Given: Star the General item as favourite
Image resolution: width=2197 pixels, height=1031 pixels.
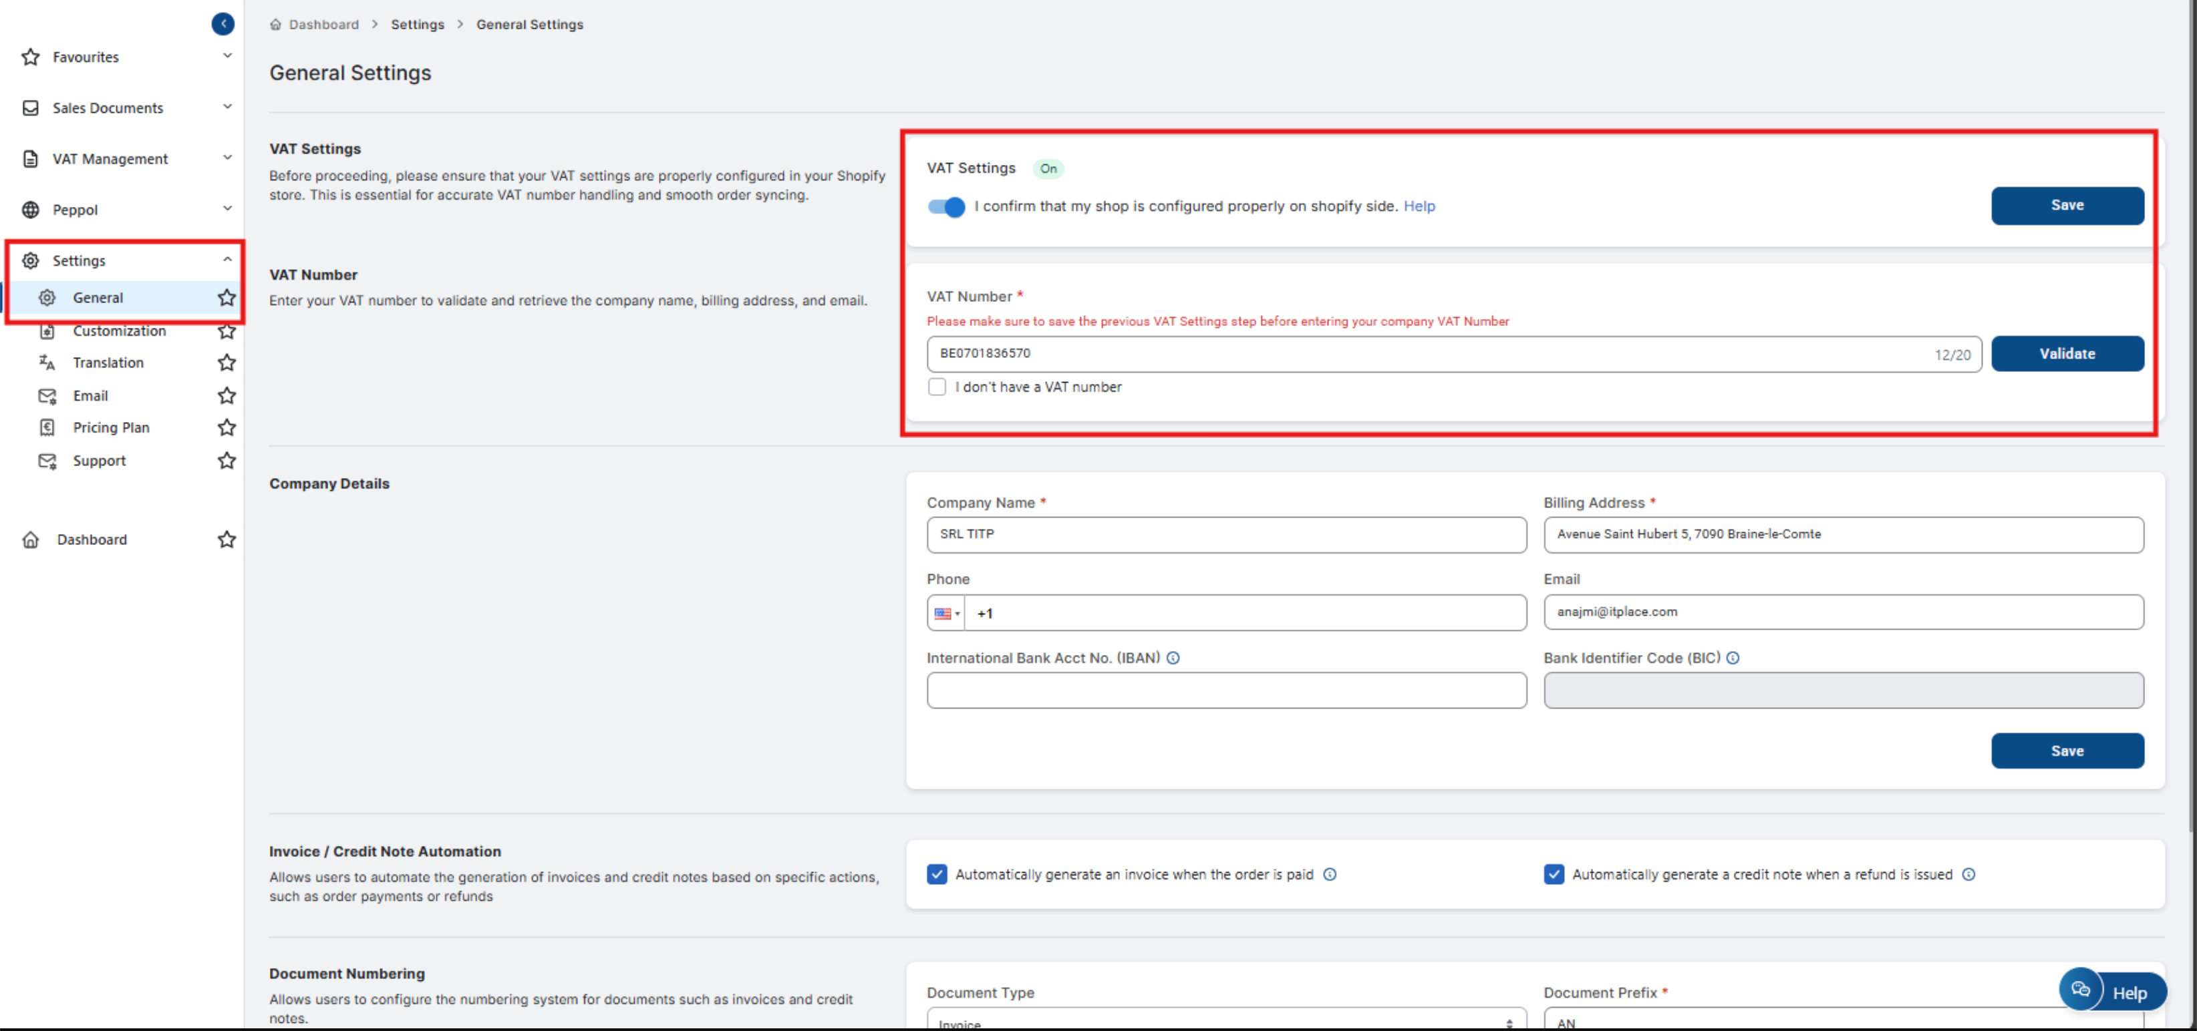Looking at the screenshot, I should point(226,297).
